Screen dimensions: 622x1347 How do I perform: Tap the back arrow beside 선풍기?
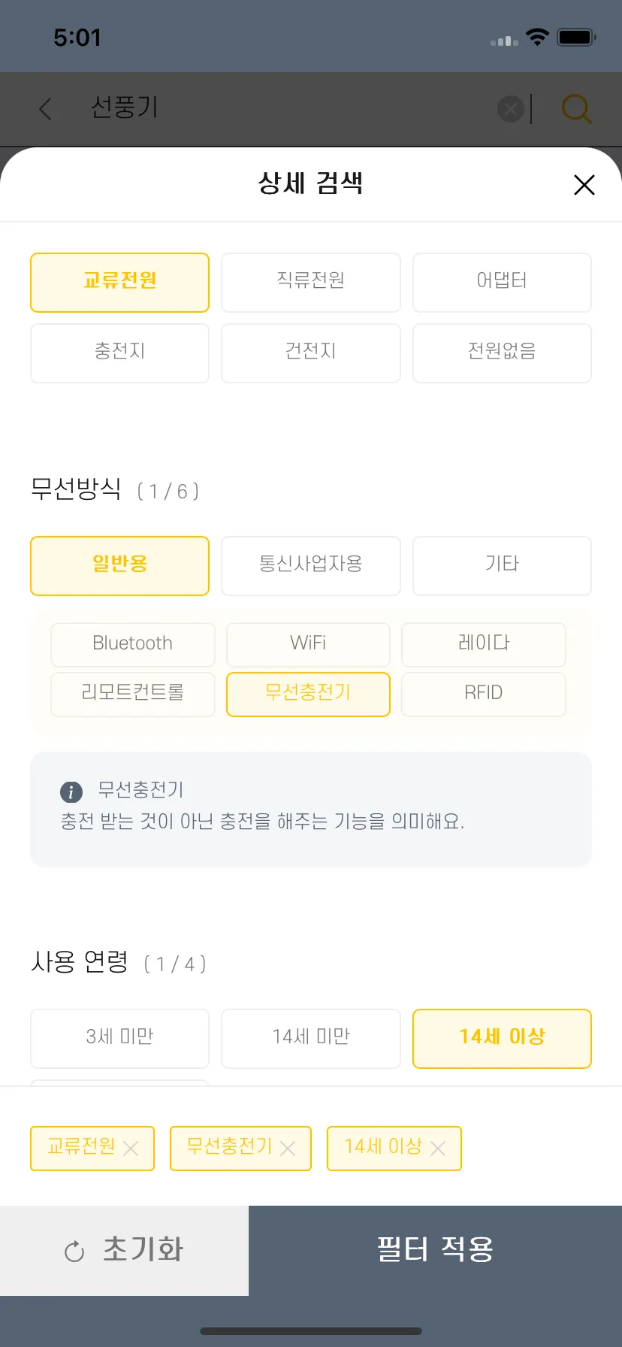(x=46, y=109)
